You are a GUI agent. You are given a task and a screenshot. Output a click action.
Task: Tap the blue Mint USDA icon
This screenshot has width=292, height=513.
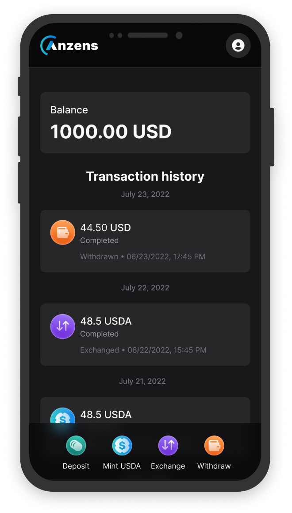tap(122, 446)
